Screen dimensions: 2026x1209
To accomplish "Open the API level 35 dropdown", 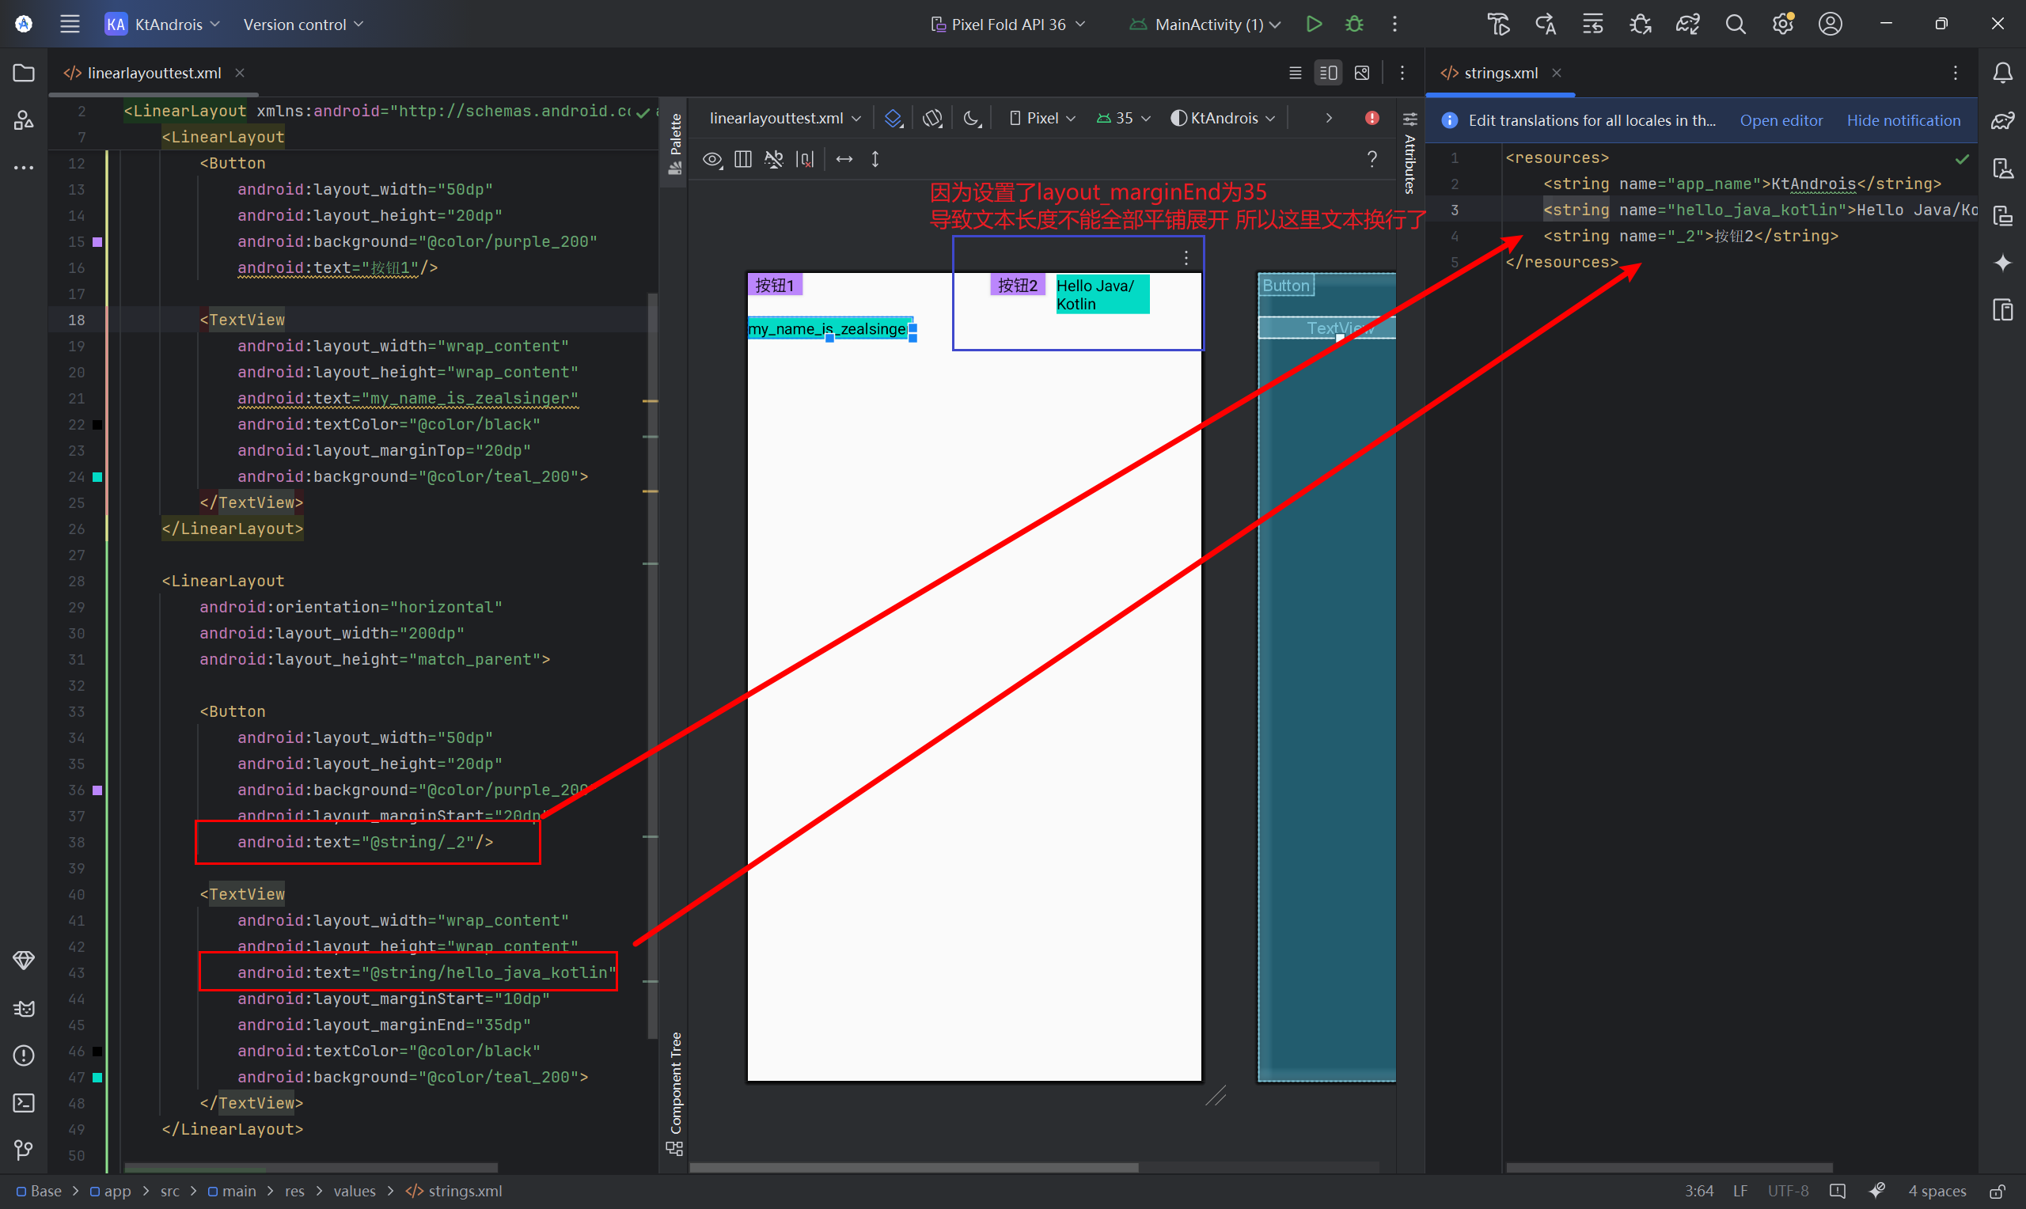I will [1123, 119].
